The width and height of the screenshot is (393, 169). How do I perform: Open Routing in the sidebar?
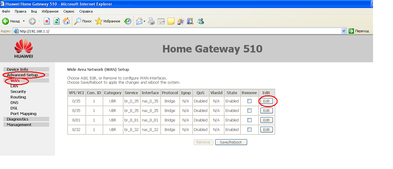pos(18,97)
